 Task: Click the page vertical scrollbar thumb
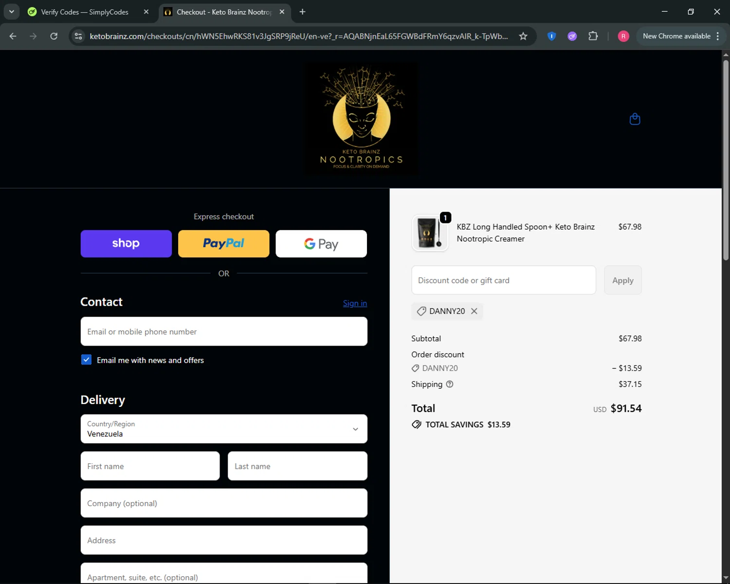726,160
